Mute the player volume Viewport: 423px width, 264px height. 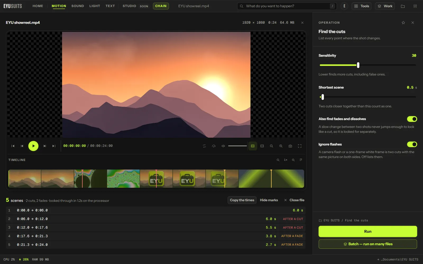[223, 146]
